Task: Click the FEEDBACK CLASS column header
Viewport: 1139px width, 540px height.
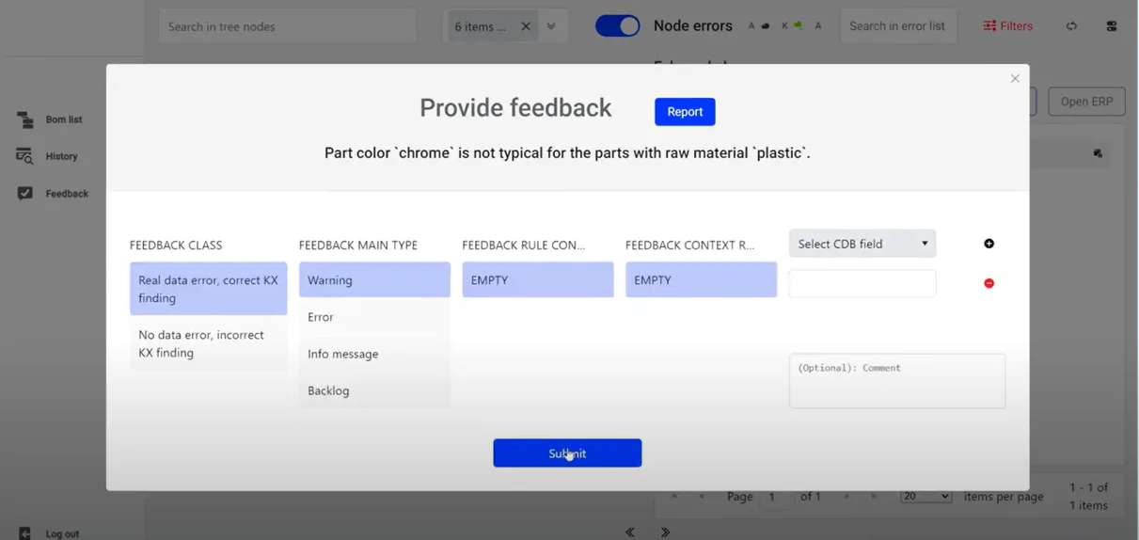Action: pyautogui.click(x=176, y=245)
